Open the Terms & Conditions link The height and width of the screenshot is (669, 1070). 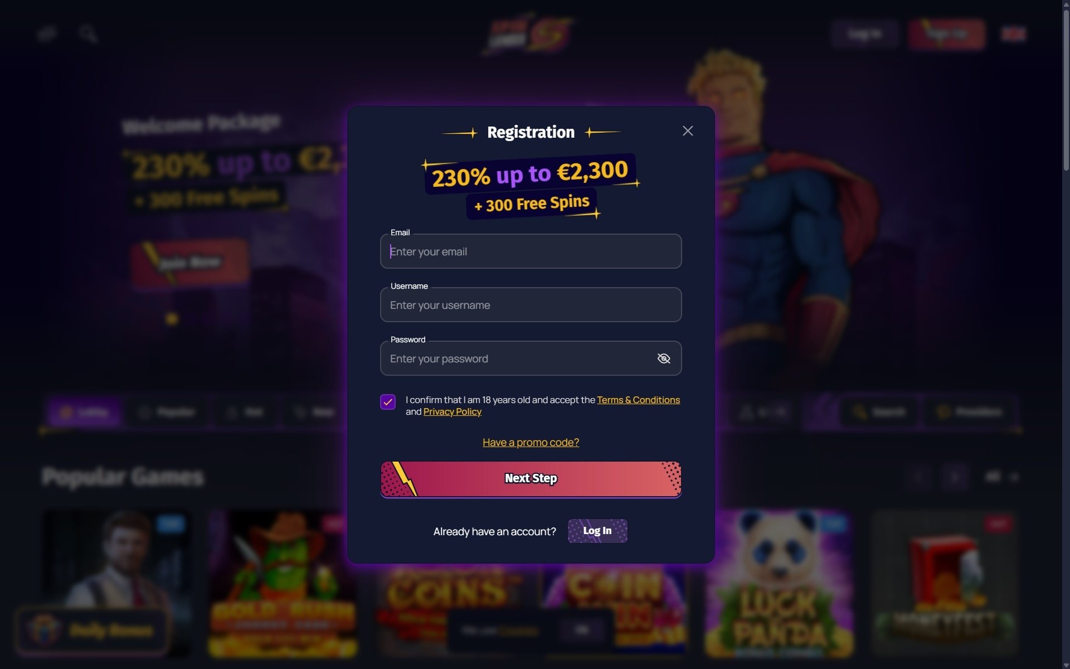coord(638,400)
